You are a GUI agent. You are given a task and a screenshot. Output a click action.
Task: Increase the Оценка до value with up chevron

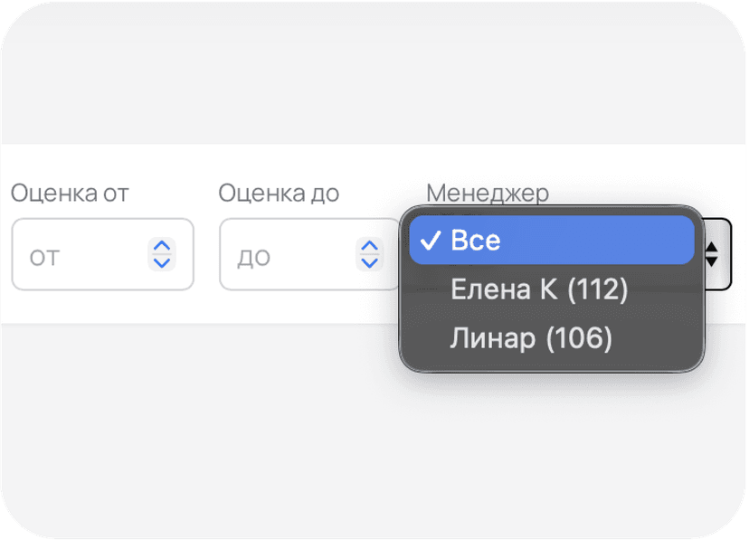pyautogui.click(x=369, y=246)
